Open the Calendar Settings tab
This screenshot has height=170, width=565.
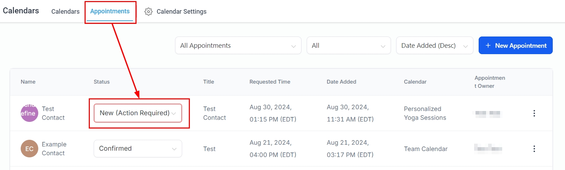(181, 12)
